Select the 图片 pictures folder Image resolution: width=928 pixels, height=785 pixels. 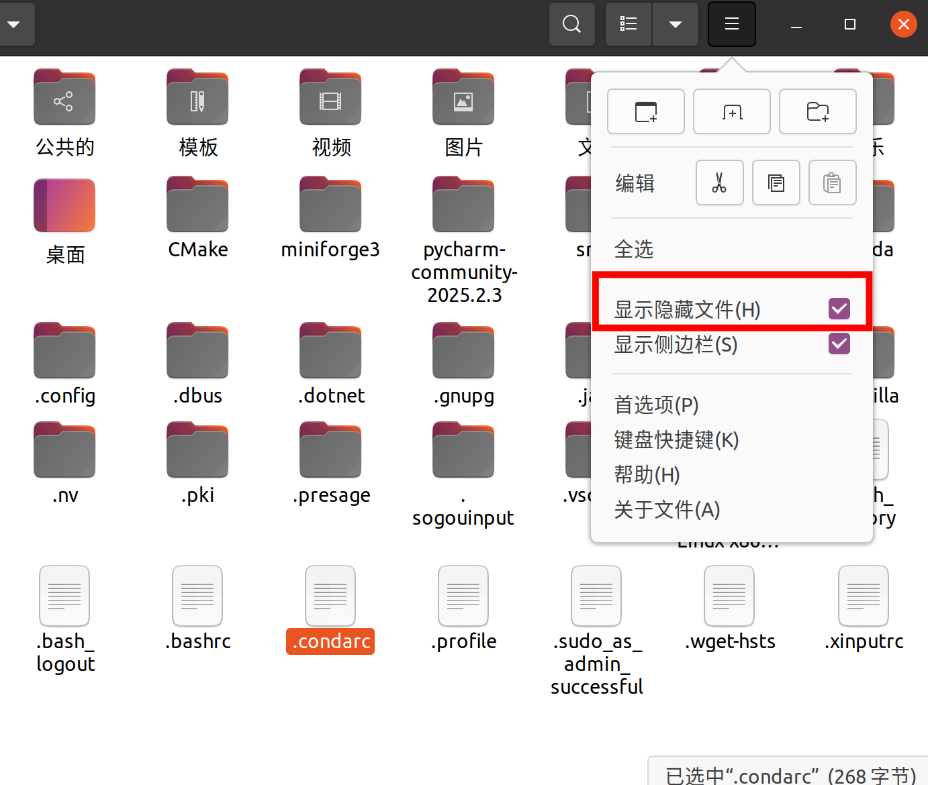tap(463, 97)
